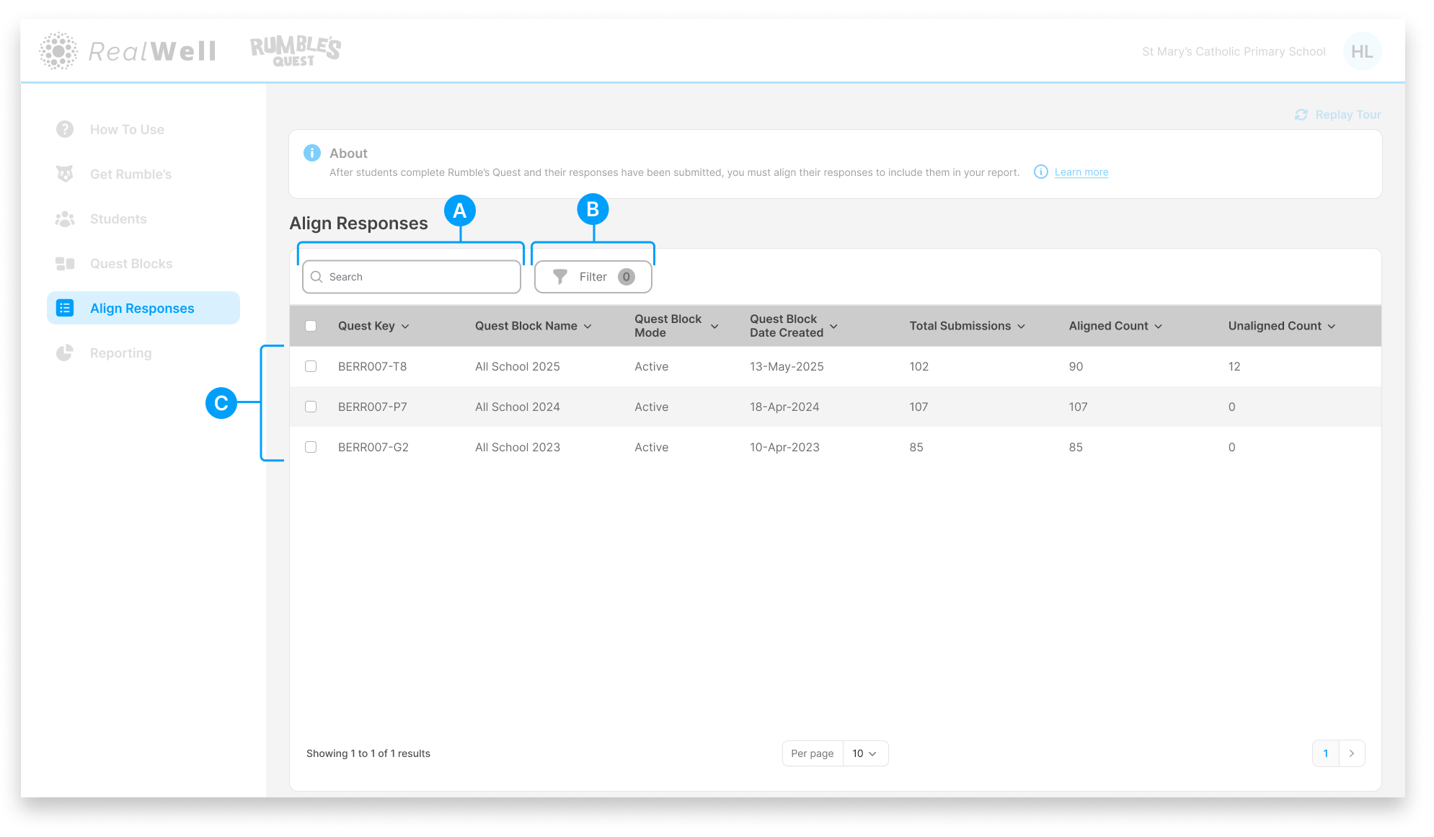Click the Replay Tour refresh icon
Viewport: 1434px width, 837px height.
pos(1301,115)
